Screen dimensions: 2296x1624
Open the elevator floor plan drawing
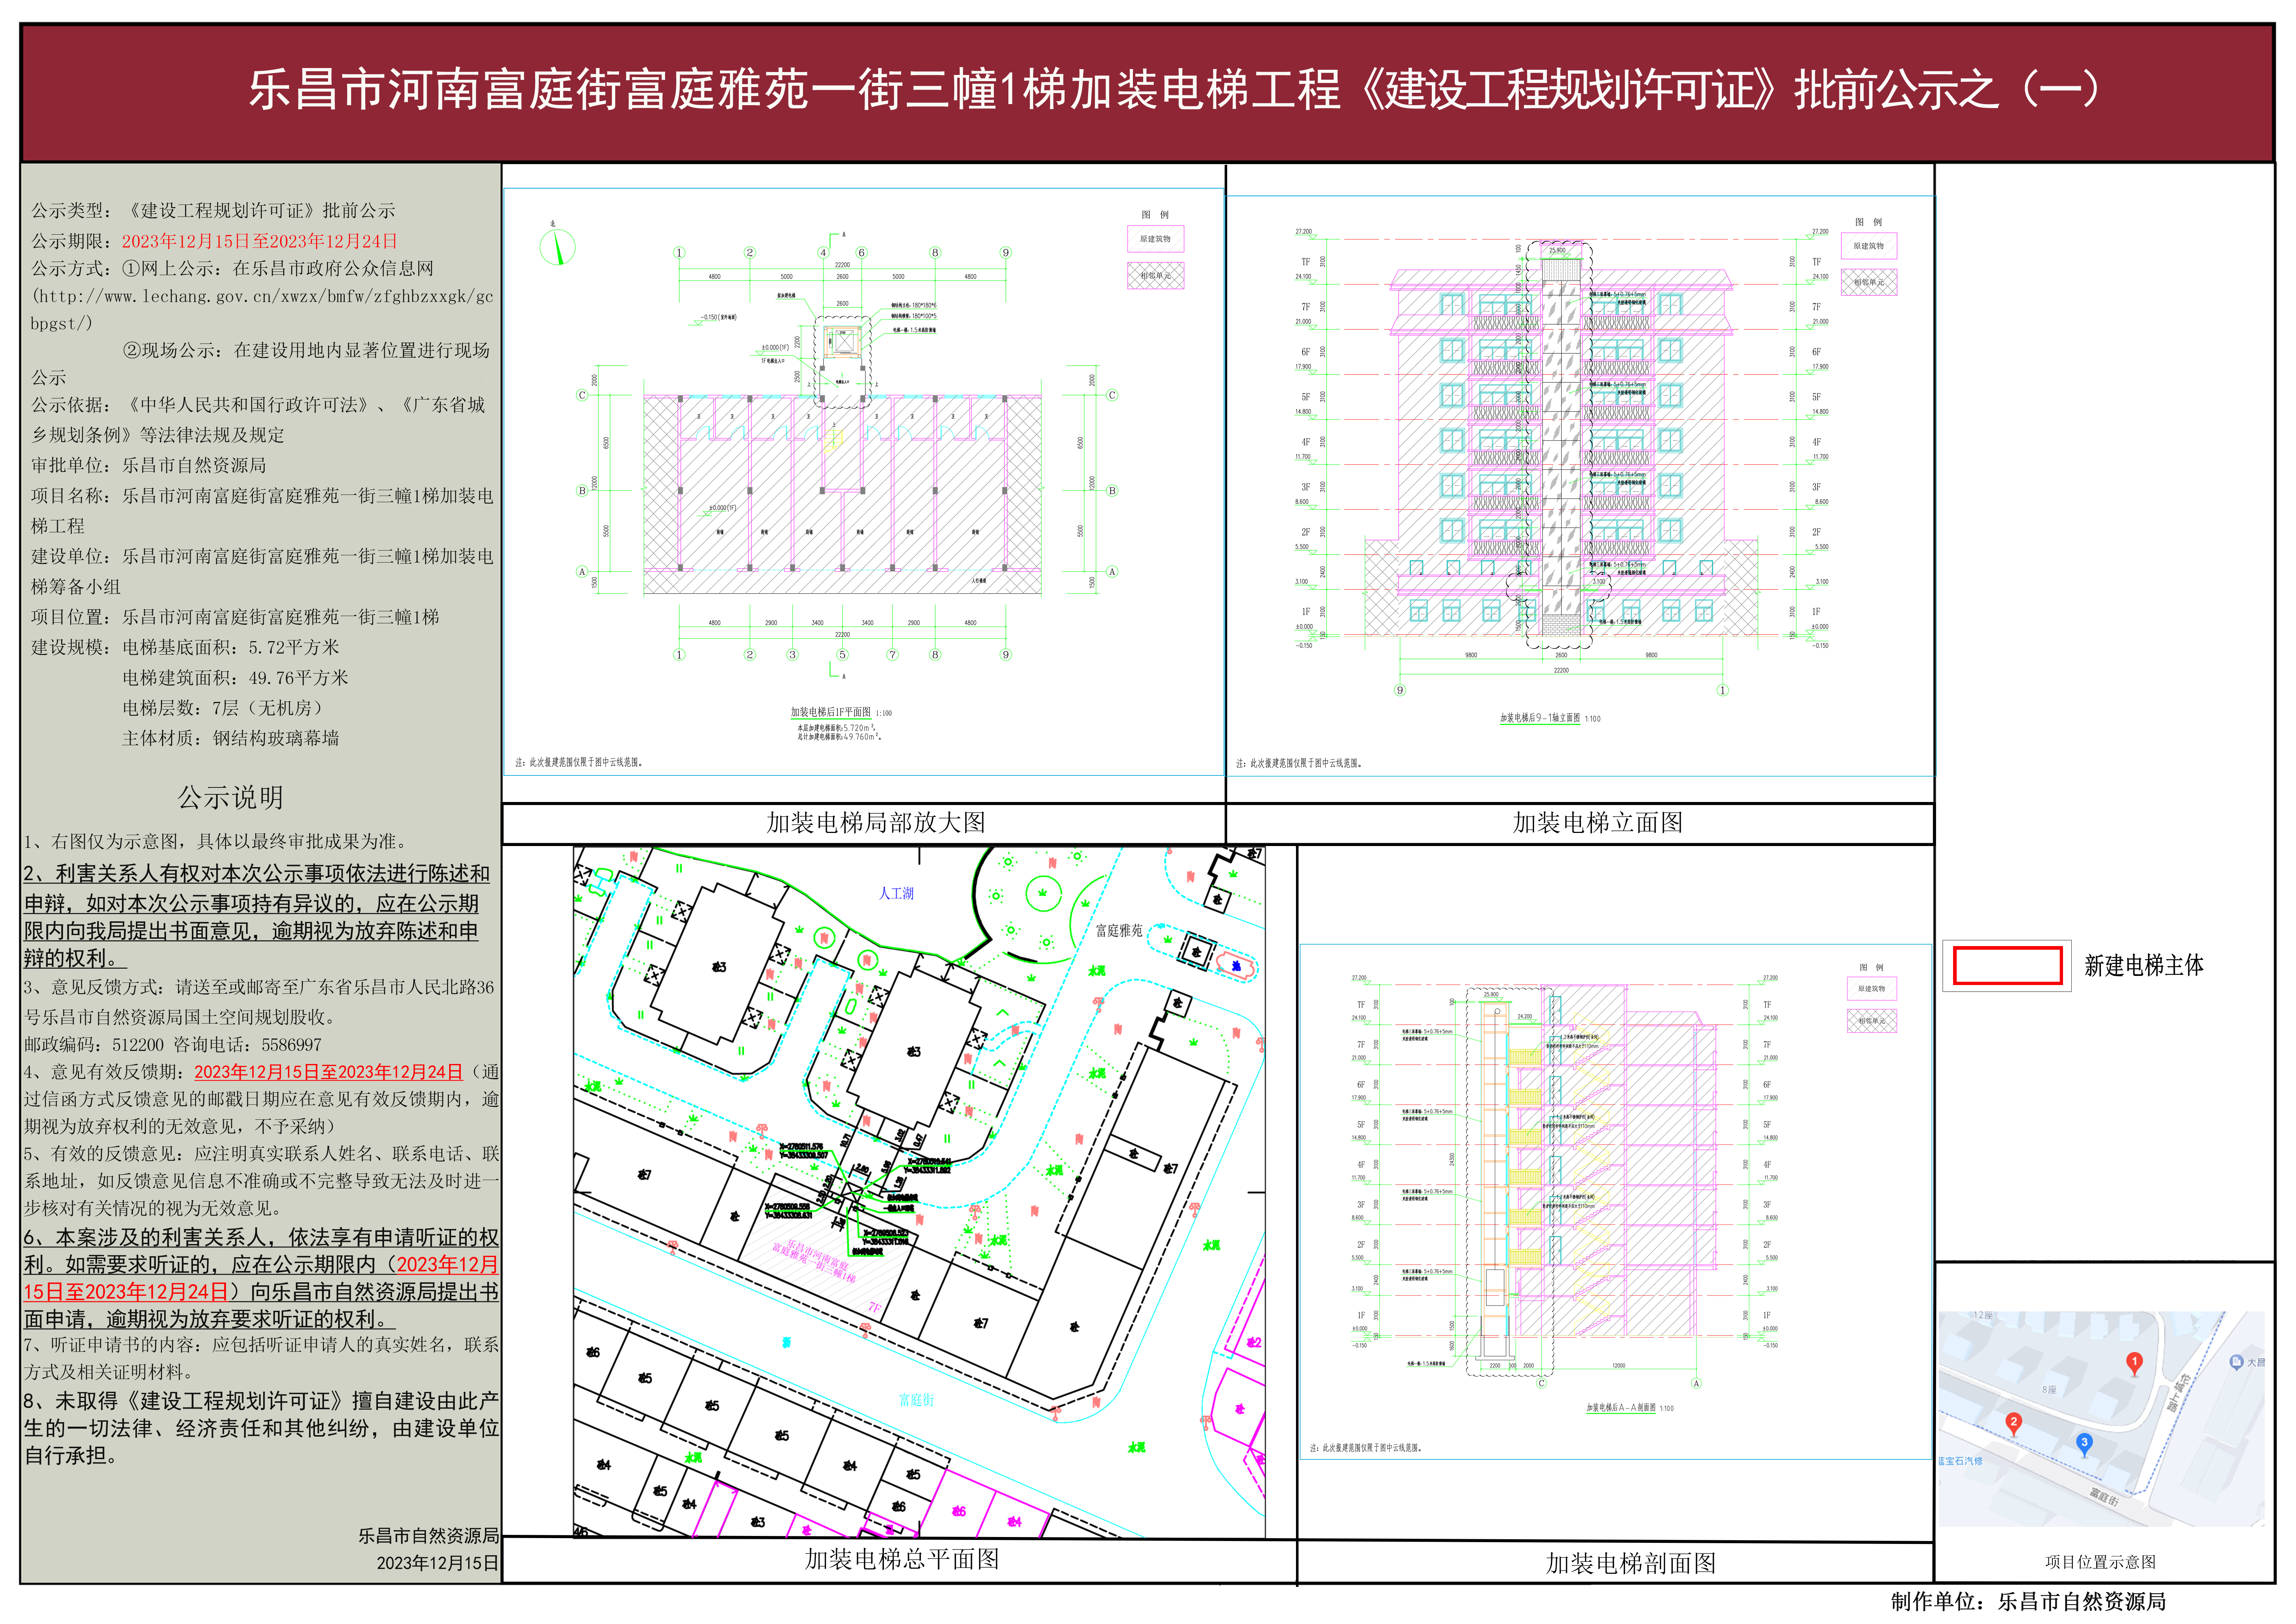(x=864, y=482)
